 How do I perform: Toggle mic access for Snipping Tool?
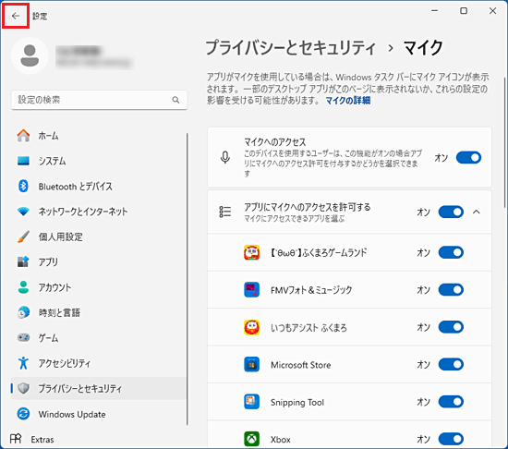(x=451, y=402)
